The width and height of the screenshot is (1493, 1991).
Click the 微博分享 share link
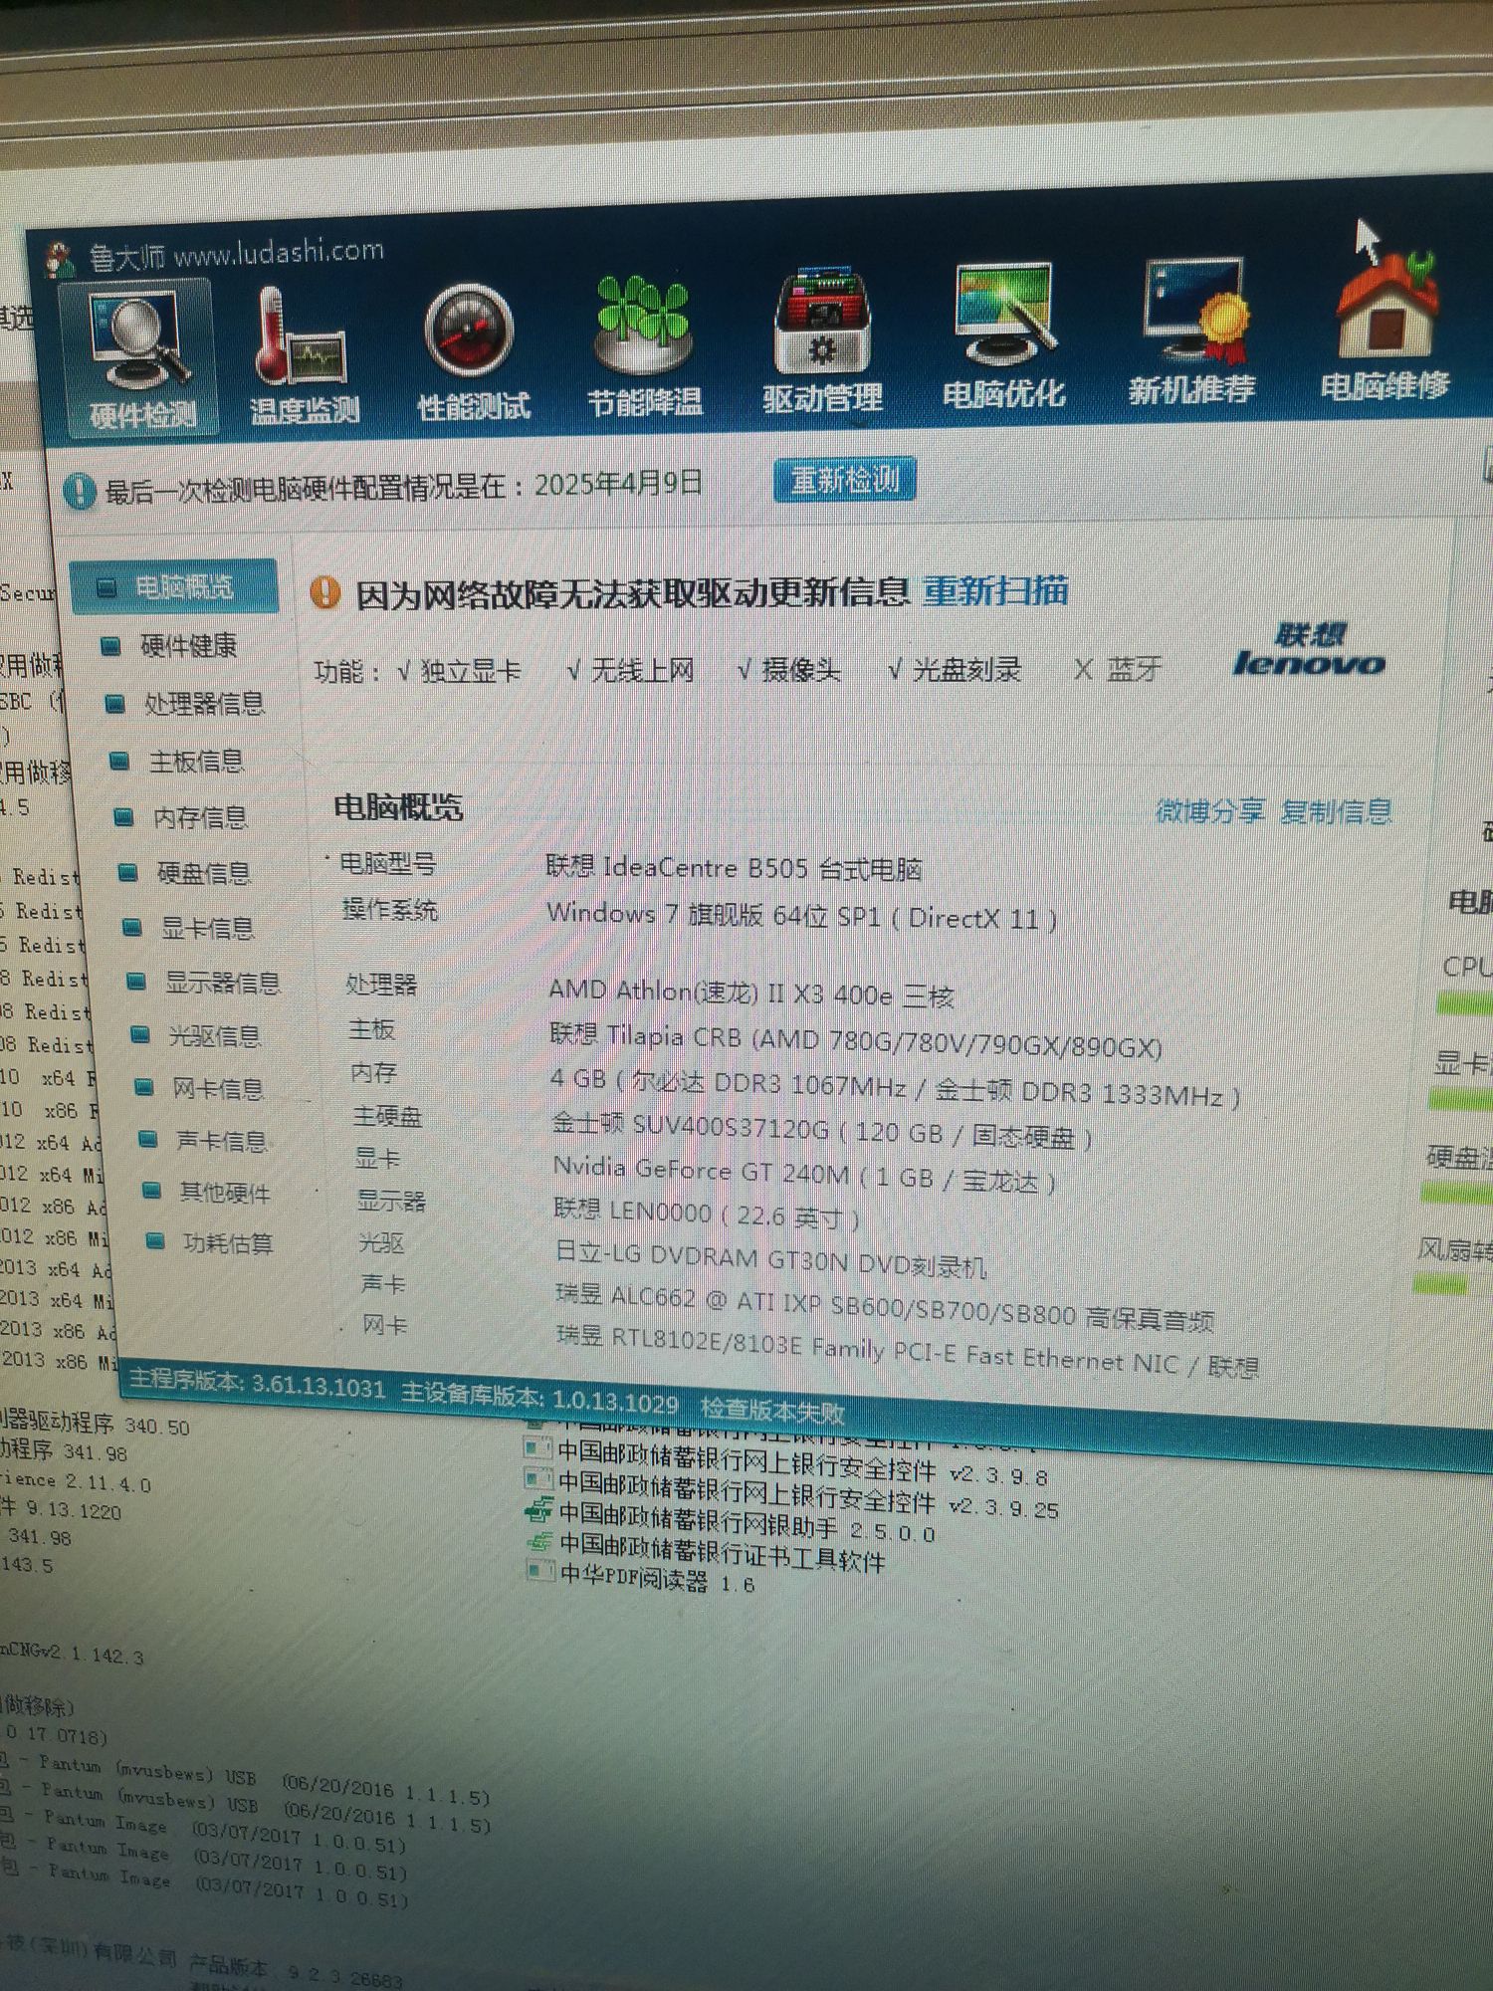tap(1209, 811)
